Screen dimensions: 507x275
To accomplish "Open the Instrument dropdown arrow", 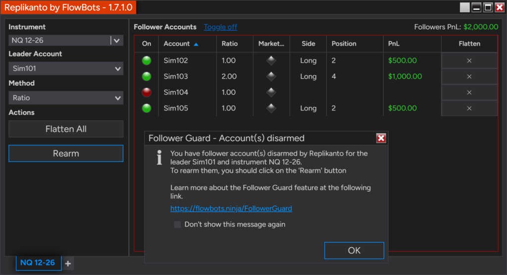I will pyautogui.click(x=117, y=41).
